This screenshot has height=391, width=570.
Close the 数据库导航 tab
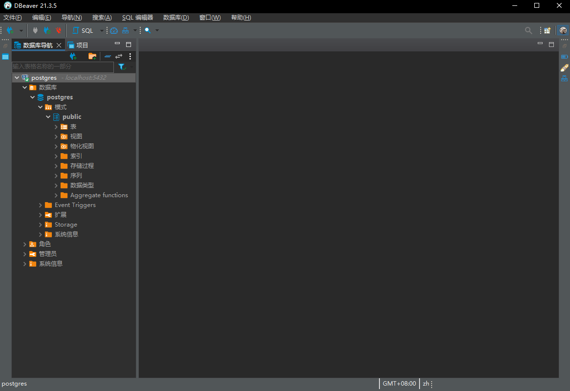[x=59, y=45]
